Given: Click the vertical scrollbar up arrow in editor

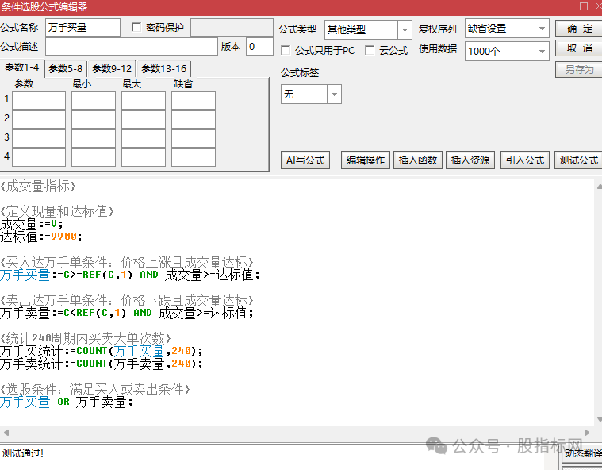Looking at the screenshot, I should tap(599, 187).
